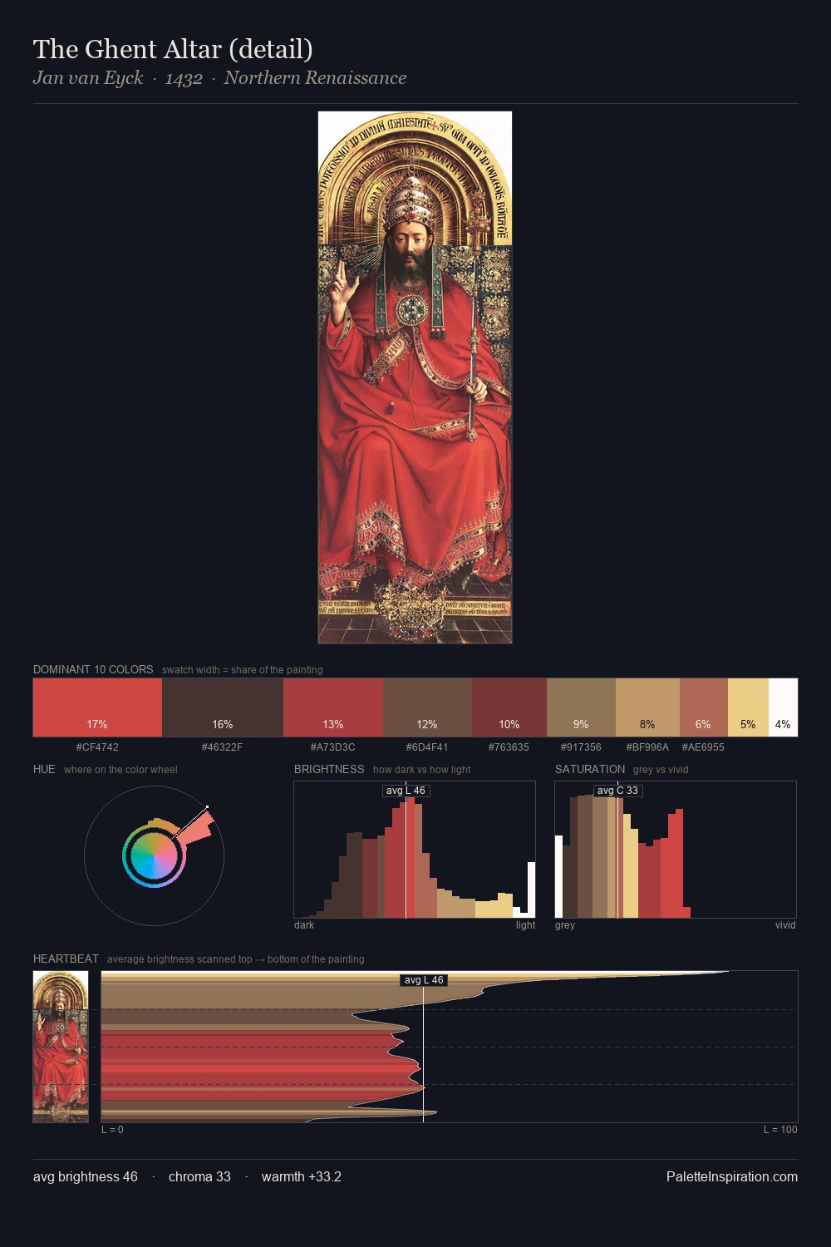Click the '#BF996A' hex code label
The image size is (831, 1247).
[x=647, y=747]
